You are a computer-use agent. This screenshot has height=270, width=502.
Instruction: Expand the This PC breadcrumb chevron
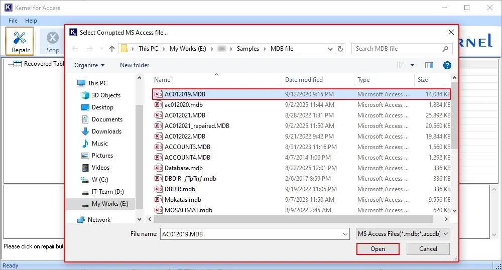point(164,49)
